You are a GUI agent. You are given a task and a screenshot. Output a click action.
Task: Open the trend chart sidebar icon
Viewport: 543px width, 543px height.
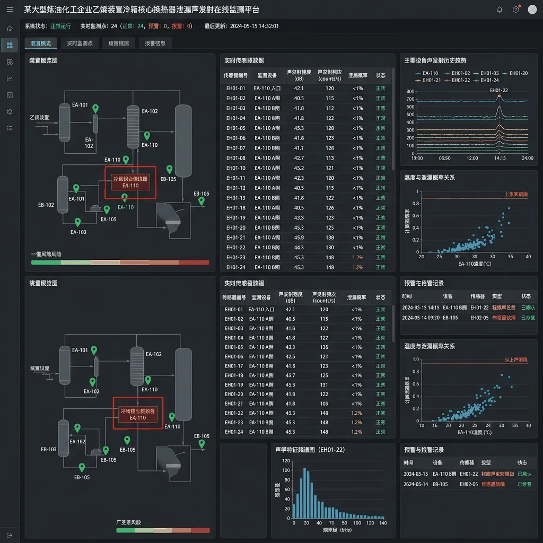pyautogui.click(x=10, y=78)
